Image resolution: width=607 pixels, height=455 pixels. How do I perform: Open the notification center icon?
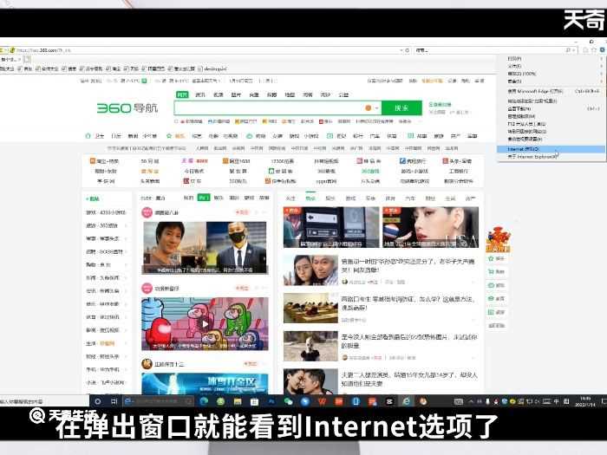604,401
